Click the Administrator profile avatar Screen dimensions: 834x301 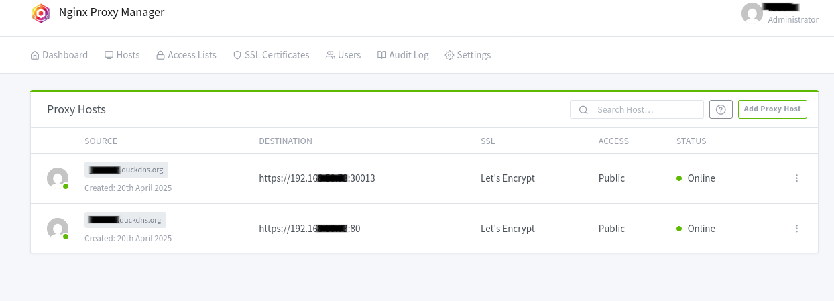click(x=752, y=13)
